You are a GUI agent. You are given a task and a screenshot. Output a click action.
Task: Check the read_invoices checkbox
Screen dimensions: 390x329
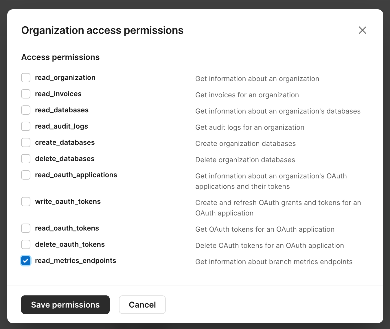pyautogui.click(x=25, y=94)
